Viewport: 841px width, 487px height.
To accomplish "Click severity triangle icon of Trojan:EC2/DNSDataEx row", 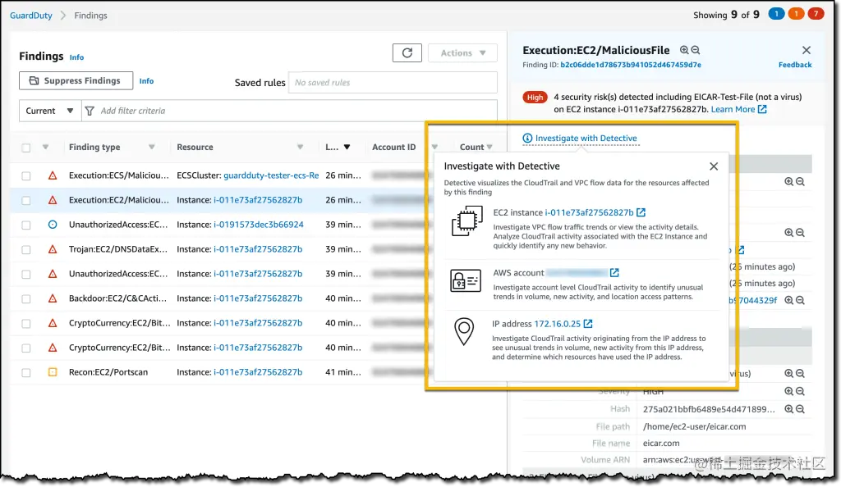I will click(53, 249).
